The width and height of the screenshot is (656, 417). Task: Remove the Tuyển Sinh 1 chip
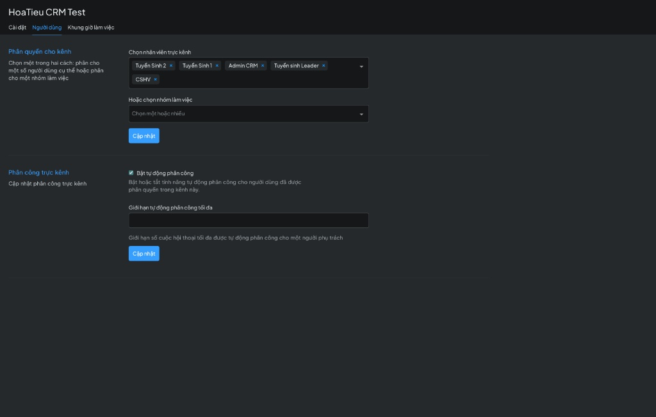click(x=217, y=65)
